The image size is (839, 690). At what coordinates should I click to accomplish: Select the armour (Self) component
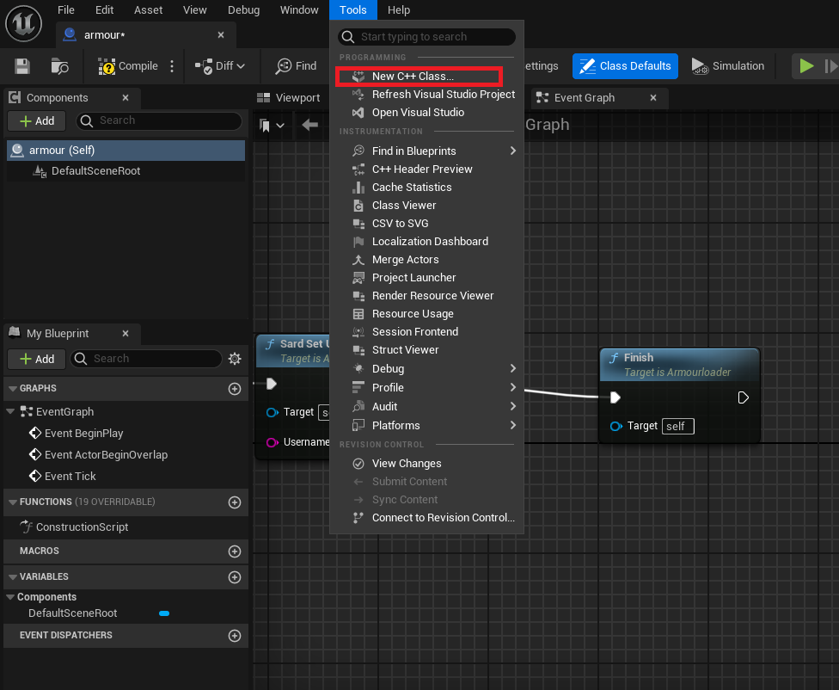pos(126,151)
